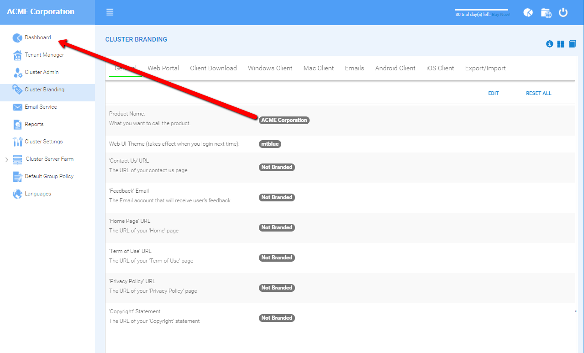This screenshot has height=353, width=584.
Task: Click the Reports sidebar icon
Action: pos(17,125)
